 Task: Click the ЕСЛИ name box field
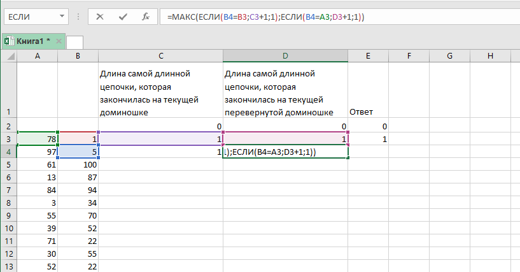coord(29,17)
